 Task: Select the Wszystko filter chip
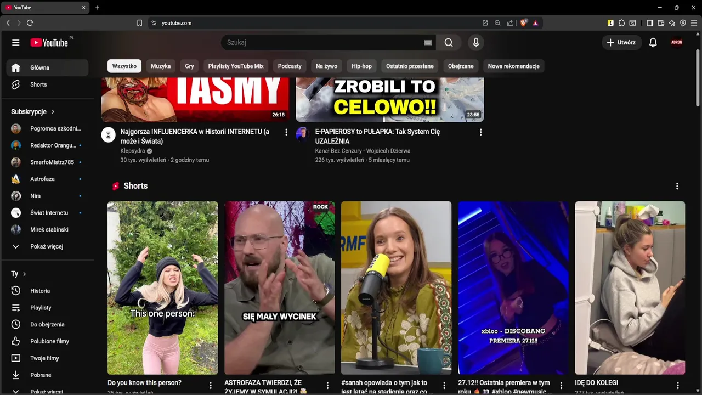click(x=124, y=66)
